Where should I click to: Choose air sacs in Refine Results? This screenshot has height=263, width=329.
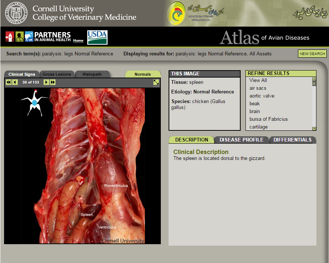(258, 88)
